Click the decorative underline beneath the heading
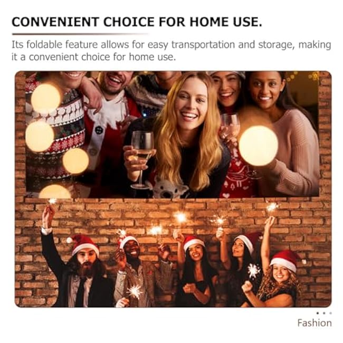 point(81,34)
